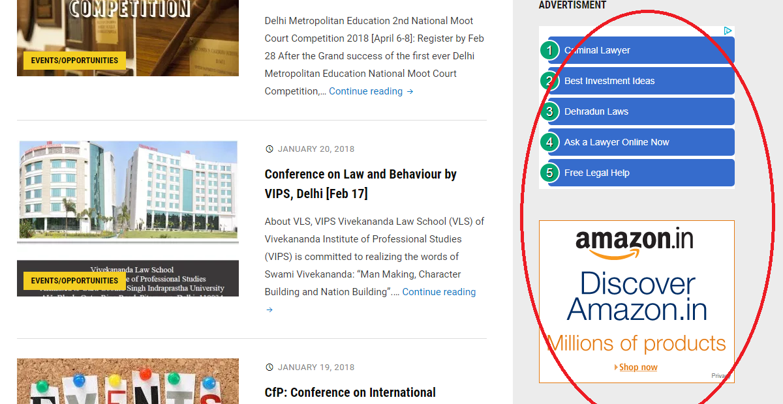The height and width of the screenshot is (404, 783).
Task: Click the Amazon.in logo in the ad
Action: point(634,242)
